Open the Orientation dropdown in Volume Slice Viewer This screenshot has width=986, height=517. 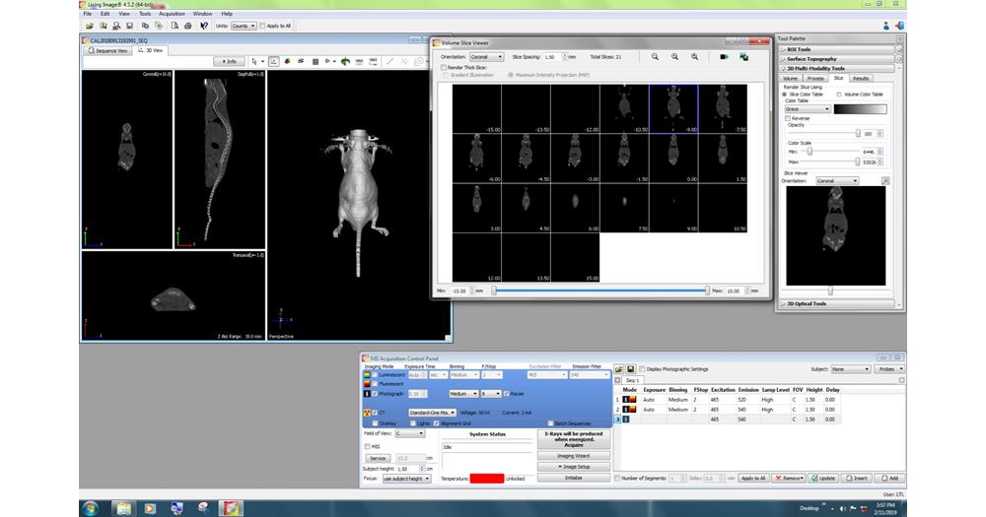pyautogui.click(x=486, y=57)
